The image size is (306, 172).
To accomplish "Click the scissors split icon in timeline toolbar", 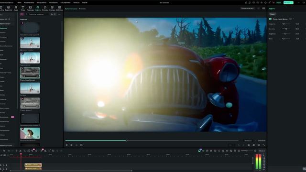I will point(20,151).
